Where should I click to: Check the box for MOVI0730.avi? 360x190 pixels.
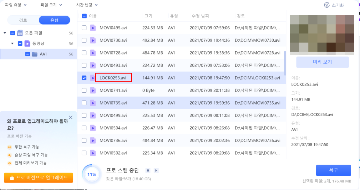(84, 40)
